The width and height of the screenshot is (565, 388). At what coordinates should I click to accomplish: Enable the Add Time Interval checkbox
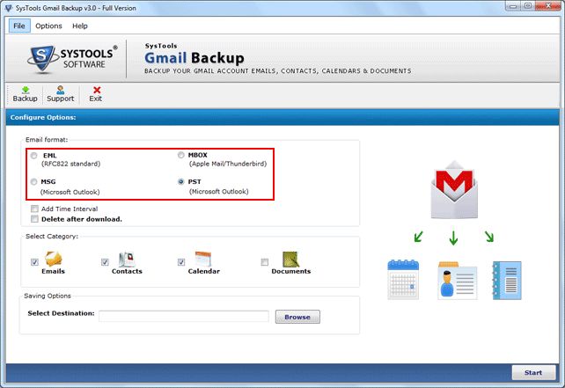click(34, 209)
